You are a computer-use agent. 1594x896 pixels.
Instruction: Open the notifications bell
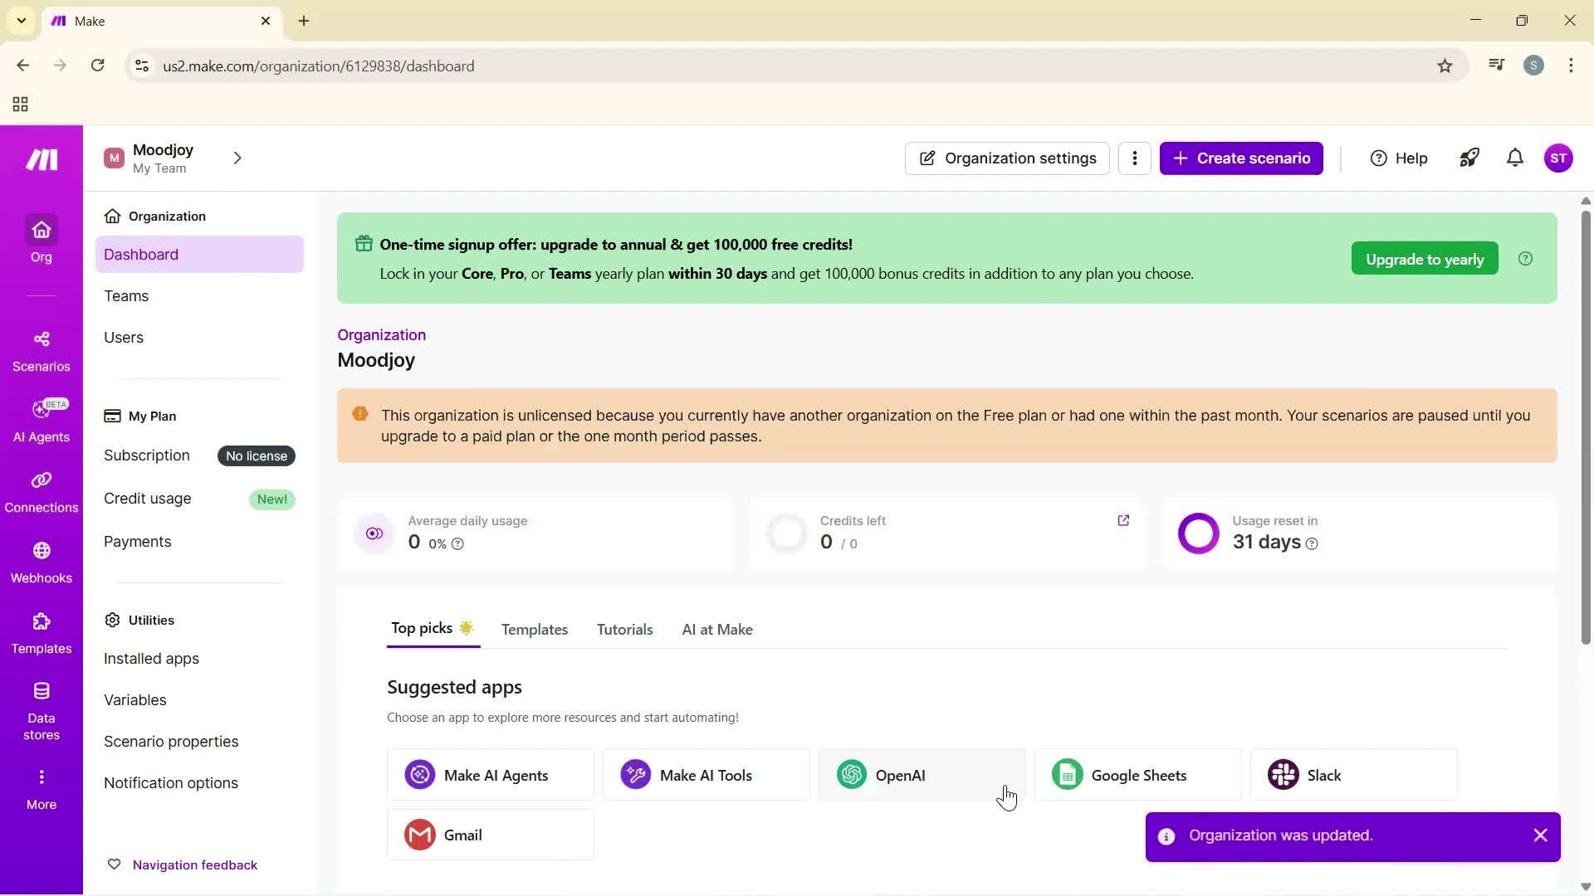click(x=1514, y=158)
